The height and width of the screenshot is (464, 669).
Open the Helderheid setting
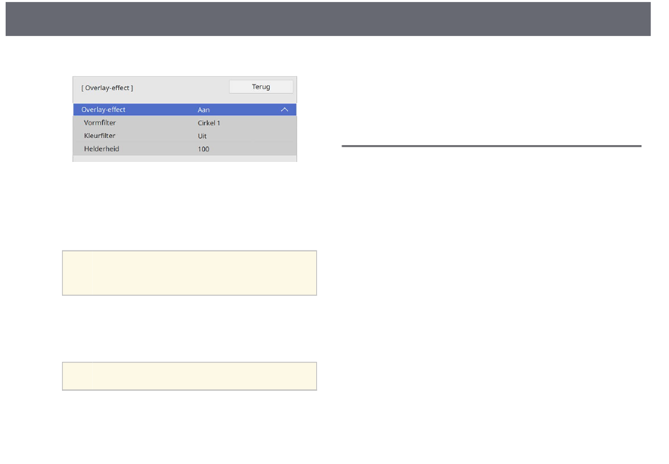185,149
